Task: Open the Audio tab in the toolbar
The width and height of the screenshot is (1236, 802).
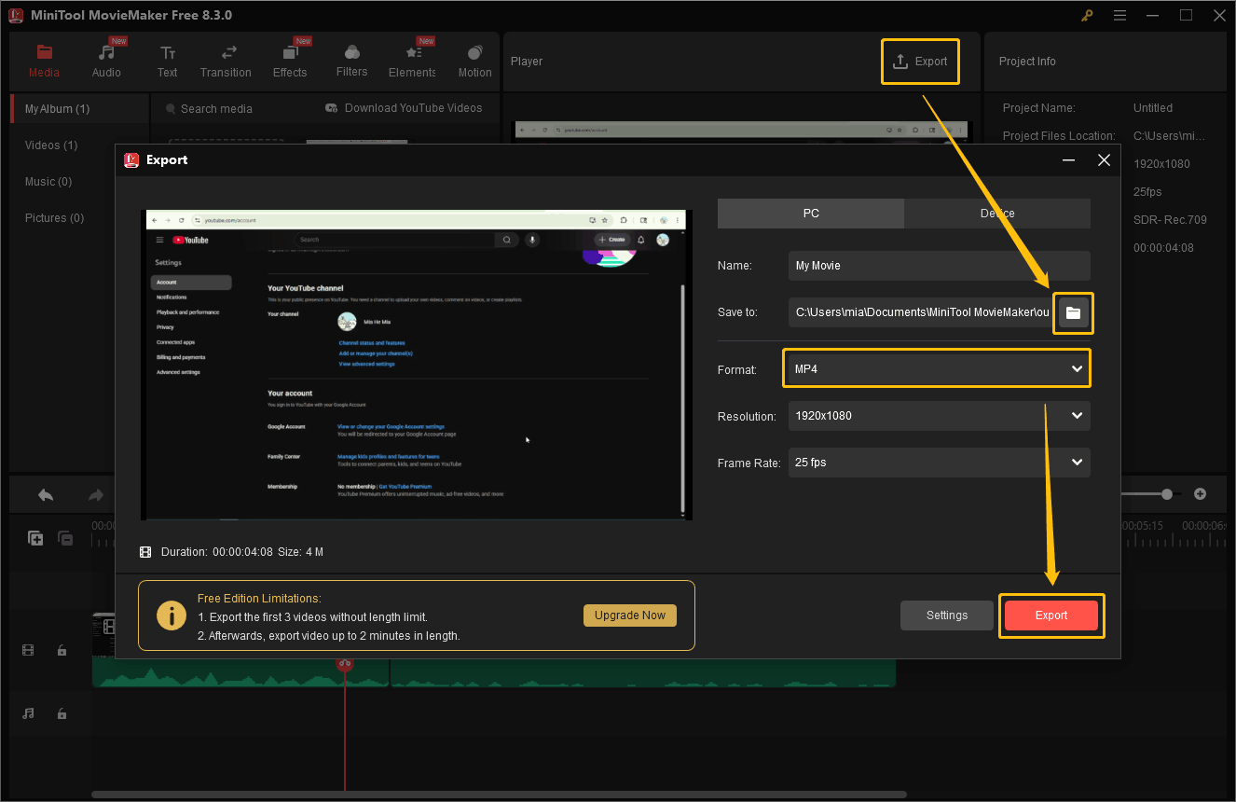Action: 106,62
